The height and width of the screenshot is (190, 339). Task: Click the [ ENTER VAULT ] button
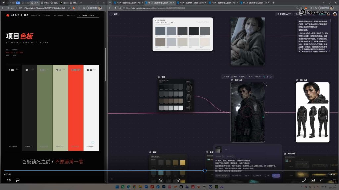(x=88, y=15)
